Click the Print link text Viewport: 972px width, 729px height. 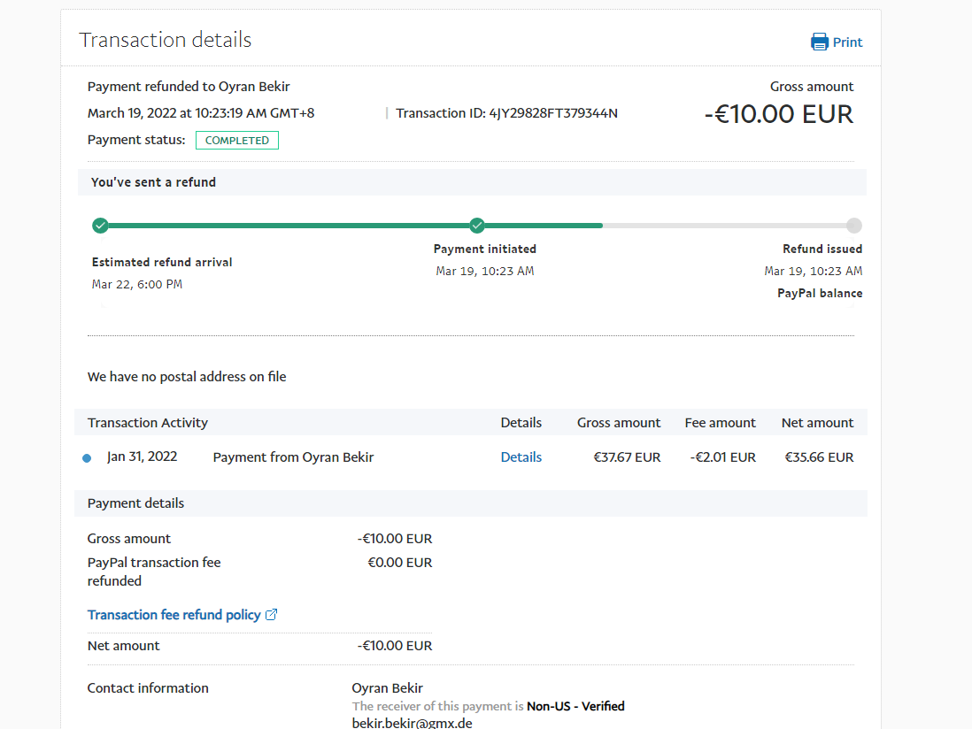(x=847, y=42)
